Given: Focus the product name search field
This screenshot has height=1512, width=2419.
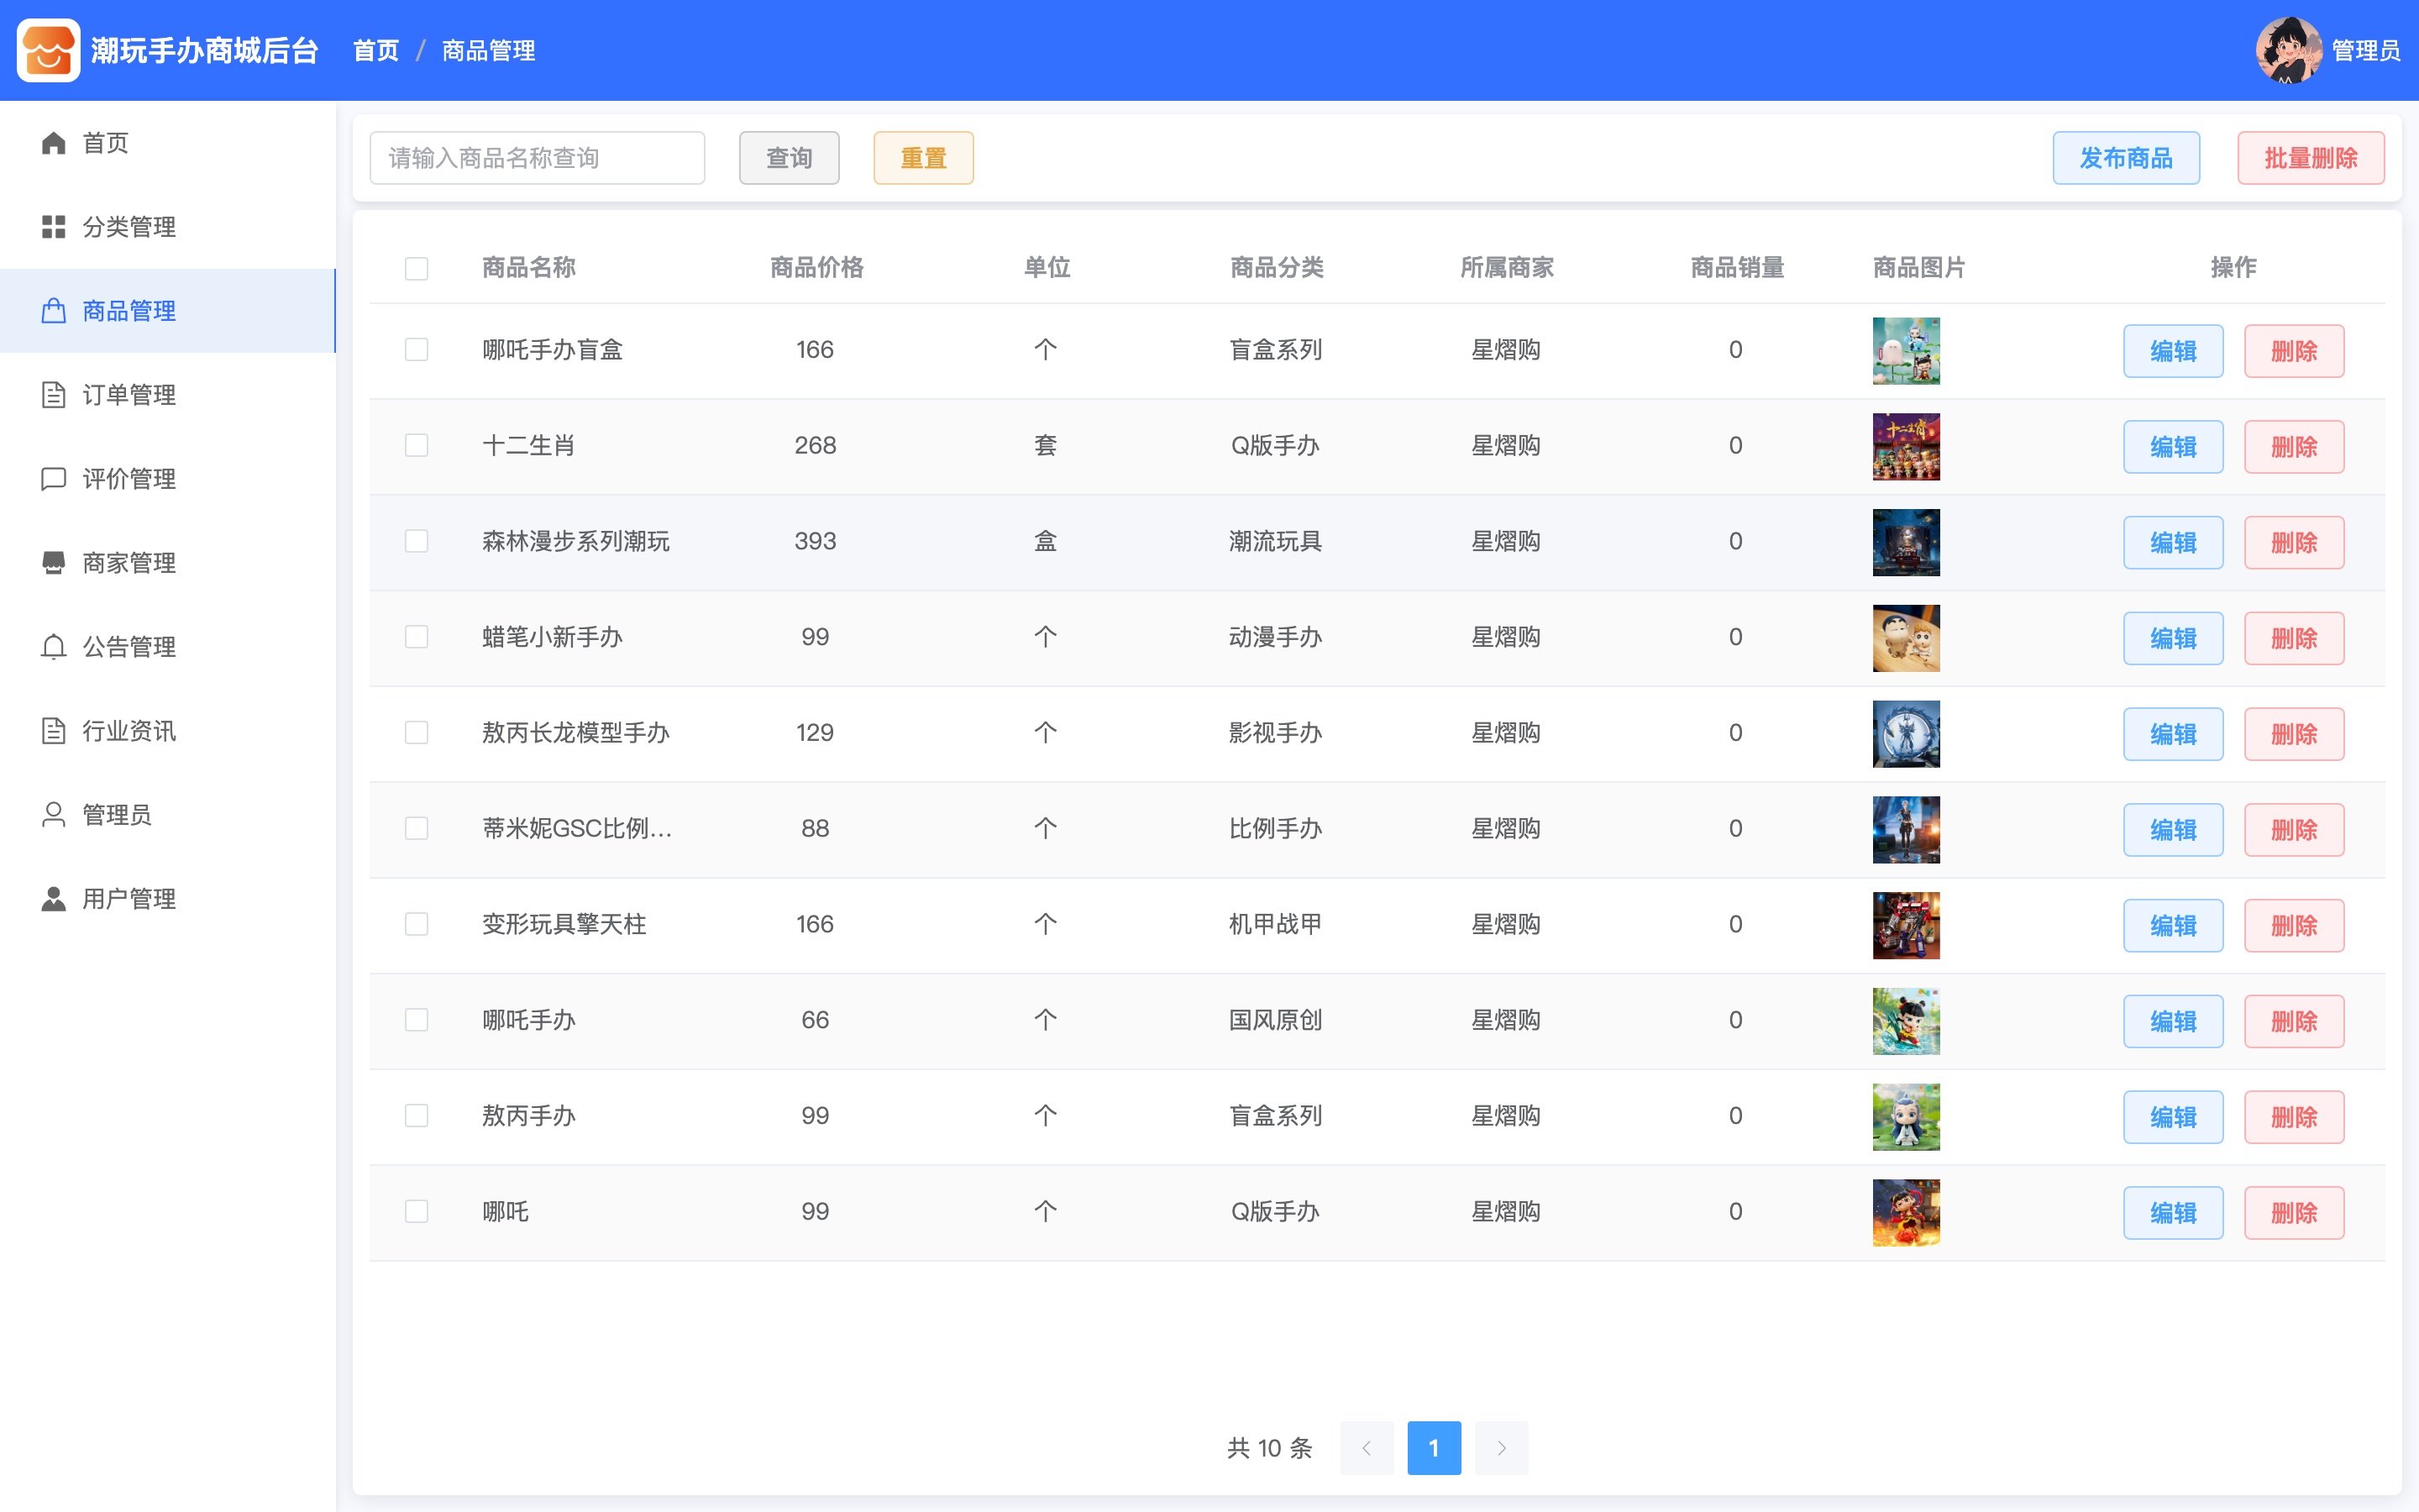Looking at the screenshot, I should pyautogui.click(x=538, y=158).
